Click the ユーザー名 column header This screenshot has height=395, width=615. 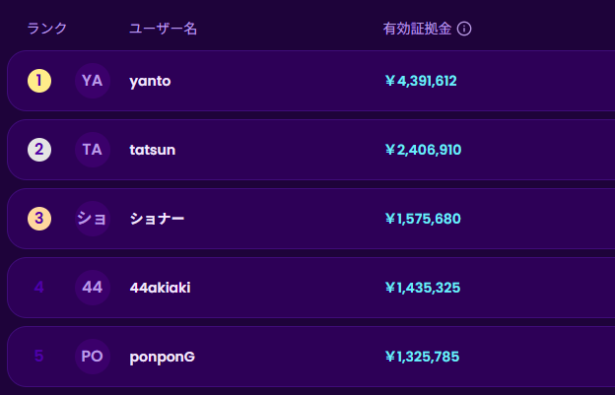pyautogui.click(x=163, y=29)
